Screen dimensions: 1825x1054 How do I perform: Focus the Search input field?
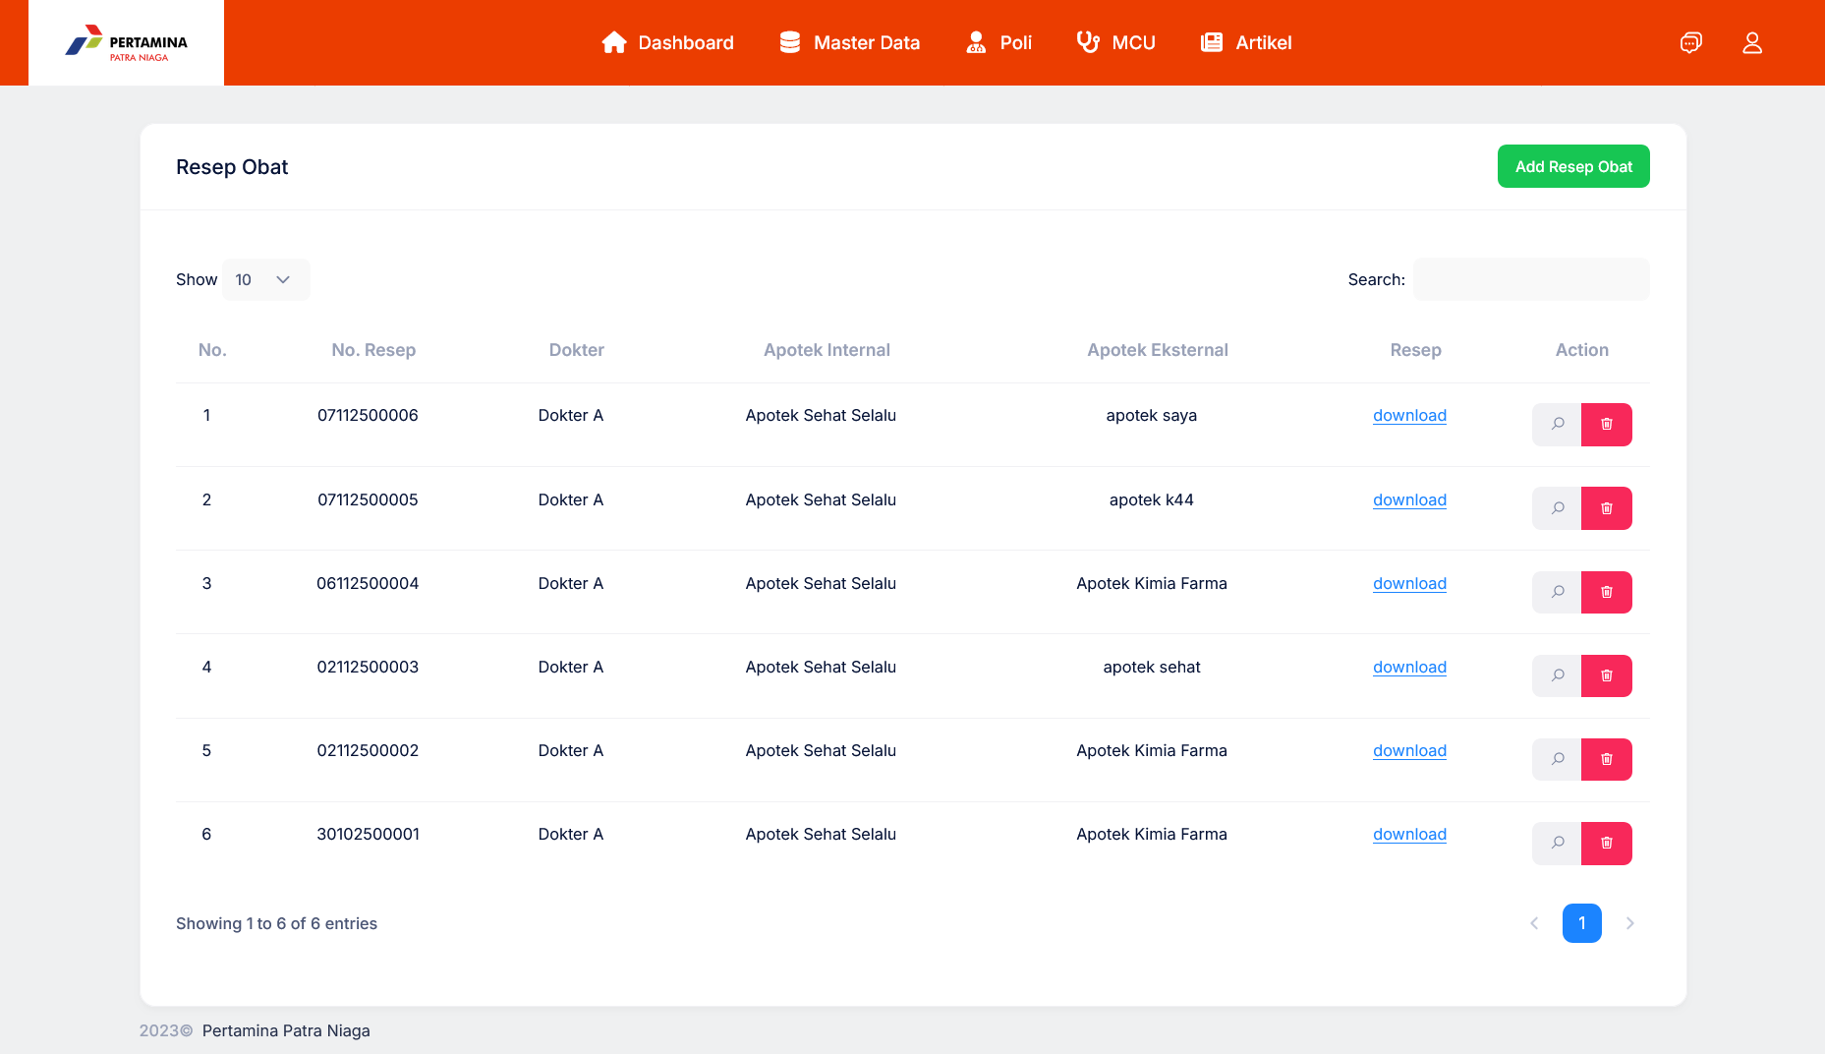tap(1531, 279)
